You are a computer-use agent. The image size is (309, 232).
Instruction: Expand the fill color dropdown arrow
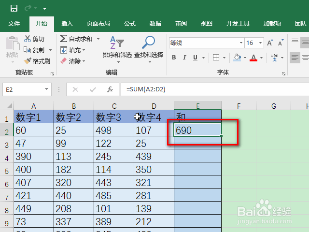[x=245, y=58]
